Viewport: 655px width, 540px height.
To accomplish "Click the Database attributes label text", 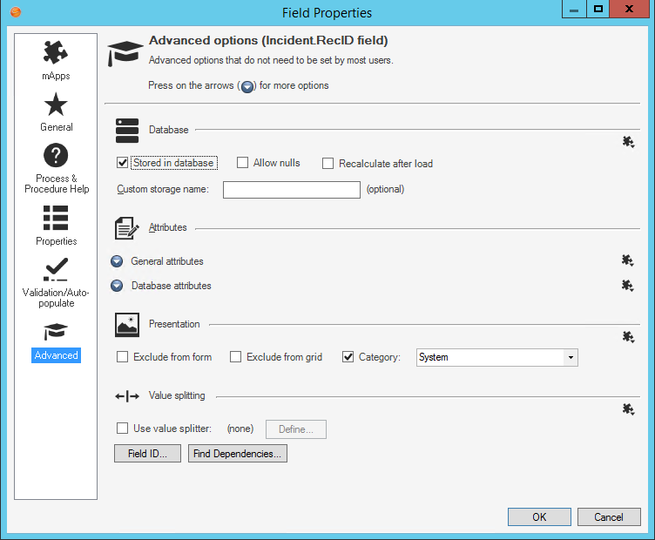I will click(x=172, y=286).
